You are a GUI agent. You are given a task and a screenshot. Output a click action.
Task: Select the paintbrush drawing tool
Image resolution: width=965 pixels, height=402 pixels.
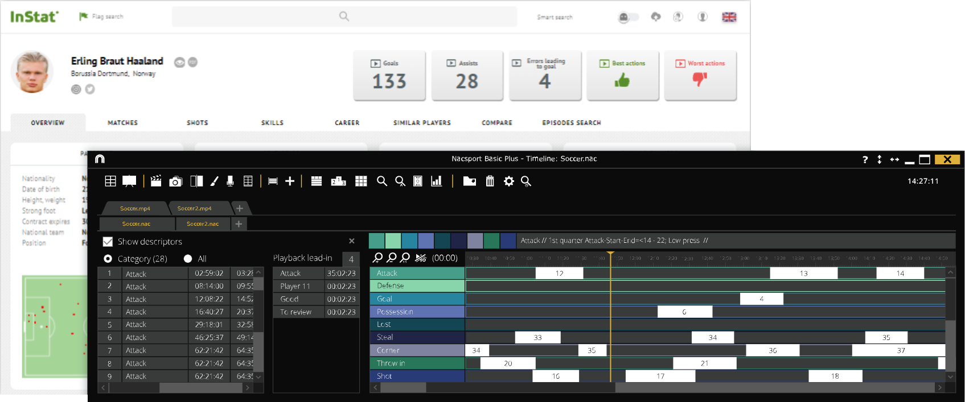click(x=214, y=181)
